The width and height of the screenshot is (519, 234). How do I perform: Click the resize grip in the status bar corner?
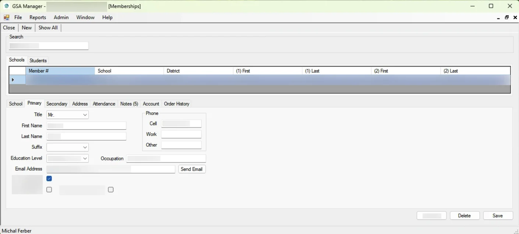(517, 231)
